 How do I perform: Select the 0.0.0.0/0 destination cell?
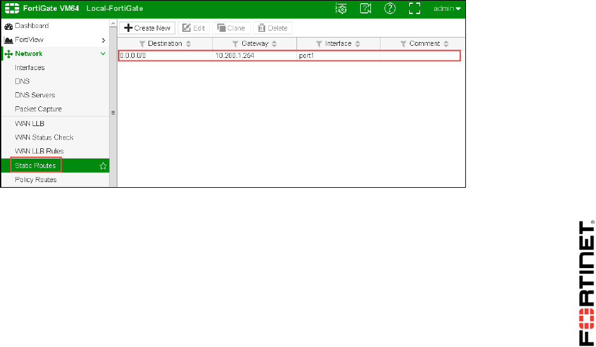(165, 55)
